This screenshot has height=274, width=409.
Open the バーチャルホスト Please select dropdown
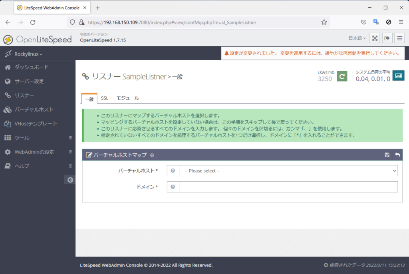(288, 171)
